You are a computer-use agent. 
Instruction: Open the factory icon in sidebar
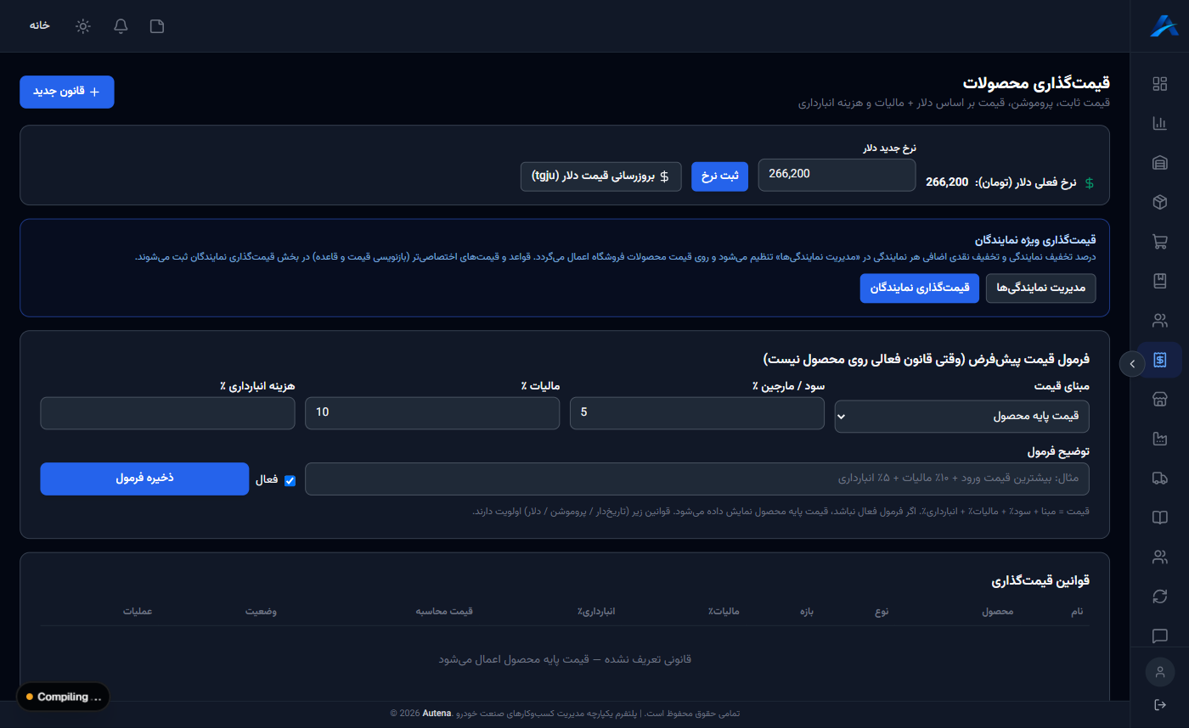tap(1159, 439)
